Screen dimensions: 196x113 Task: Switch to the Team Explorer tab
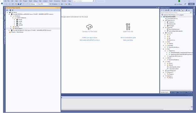coord(182,92)
